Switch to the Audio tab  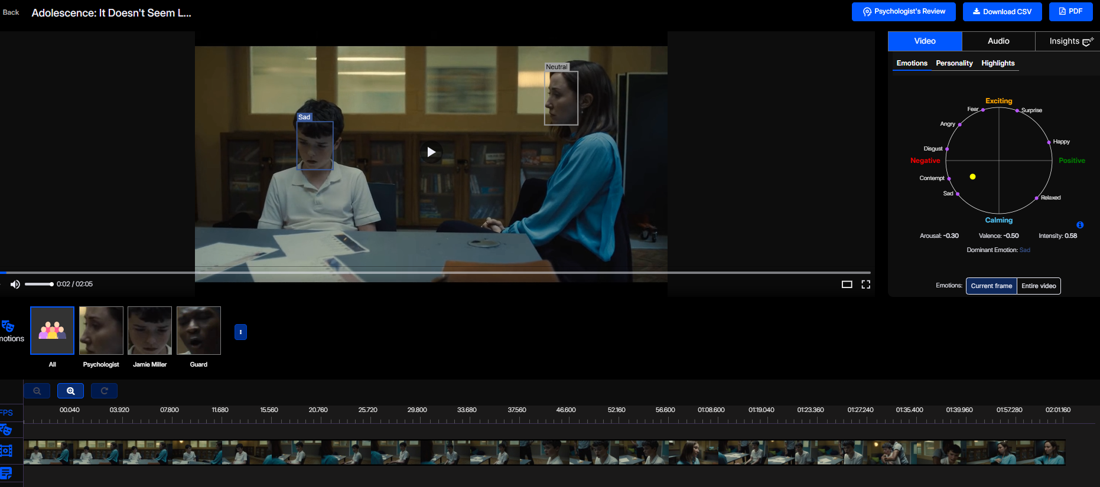[x=998, y=41]
